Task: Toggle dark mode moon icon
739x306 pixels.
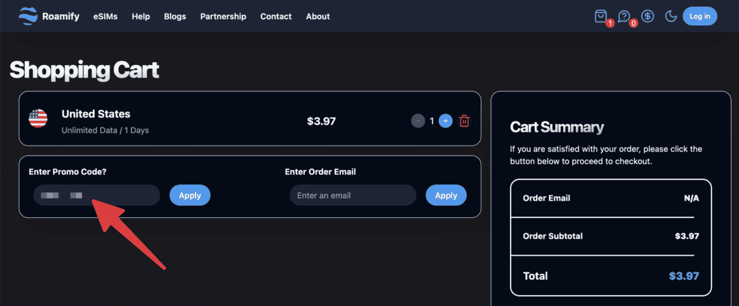Action: tap(670, 16)
